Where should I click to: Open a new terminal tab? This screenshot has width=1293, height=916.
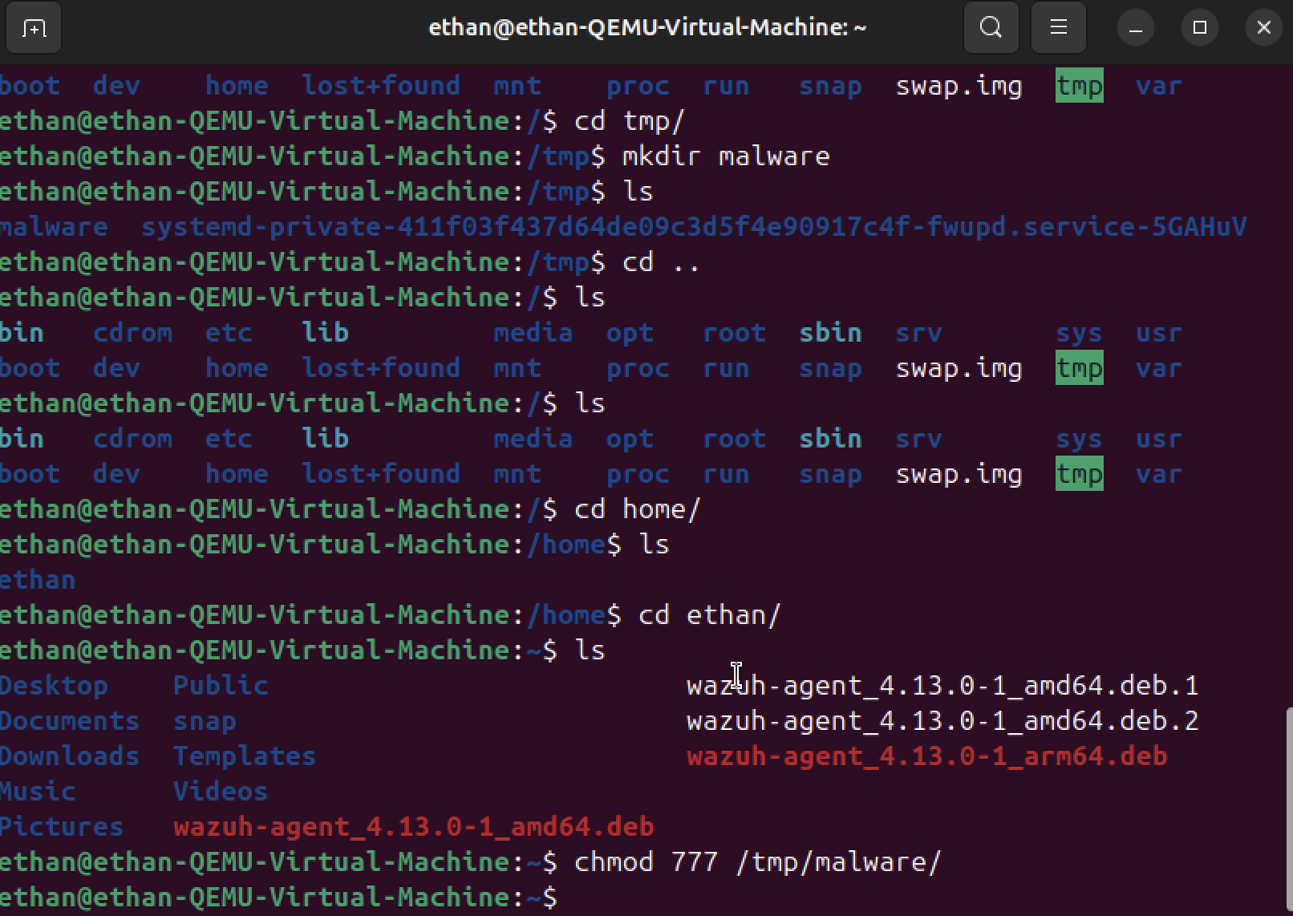[34, 29]
